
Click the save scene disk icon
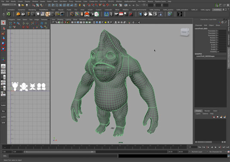coord(27,5)
